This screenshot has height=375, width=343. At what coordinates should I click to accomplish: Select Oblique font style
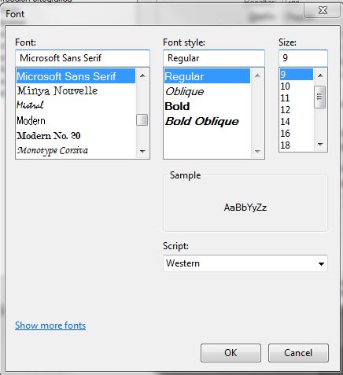pos(207,91)
